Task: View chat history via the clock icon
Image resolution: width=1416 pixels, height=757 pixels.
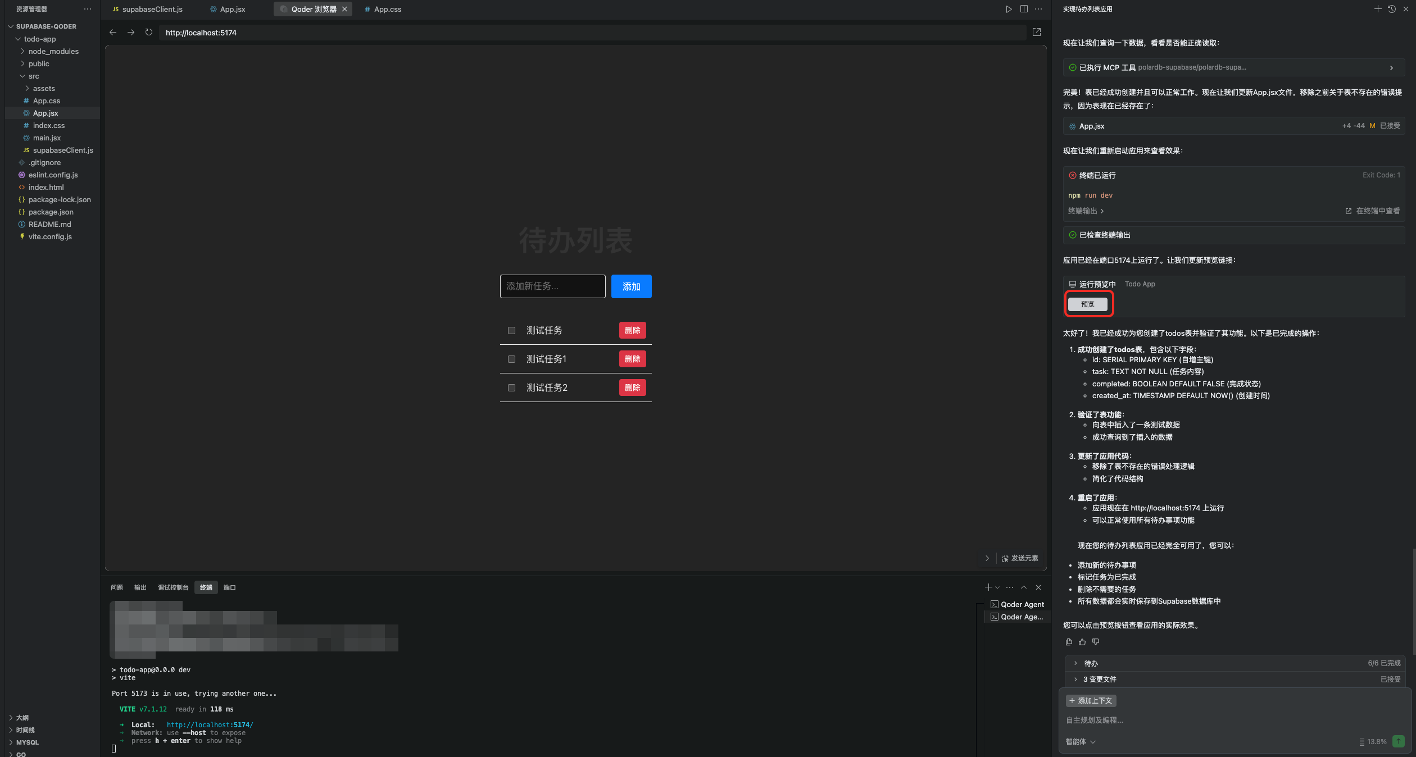Action: [x=1391, y=8]
